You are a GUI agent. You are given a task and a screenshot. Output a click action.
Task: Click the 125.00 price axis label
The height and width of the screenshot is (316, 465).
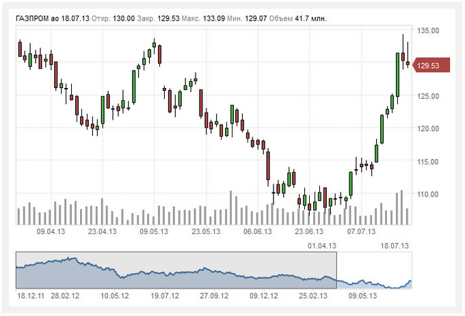point(427,96)
